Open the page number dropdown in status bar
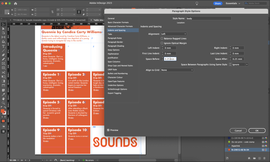This screenshot has width=270, height=162. coord(42,160)
